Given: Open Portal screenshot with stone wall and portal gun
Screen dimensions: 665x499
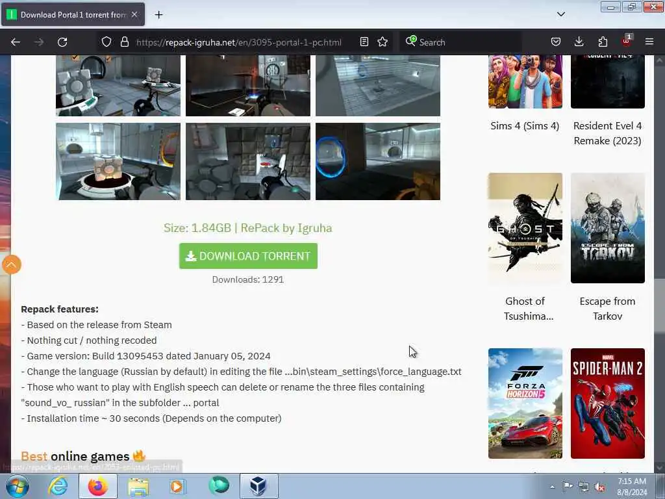Looking at the screenshot, I should coord(247,161).
